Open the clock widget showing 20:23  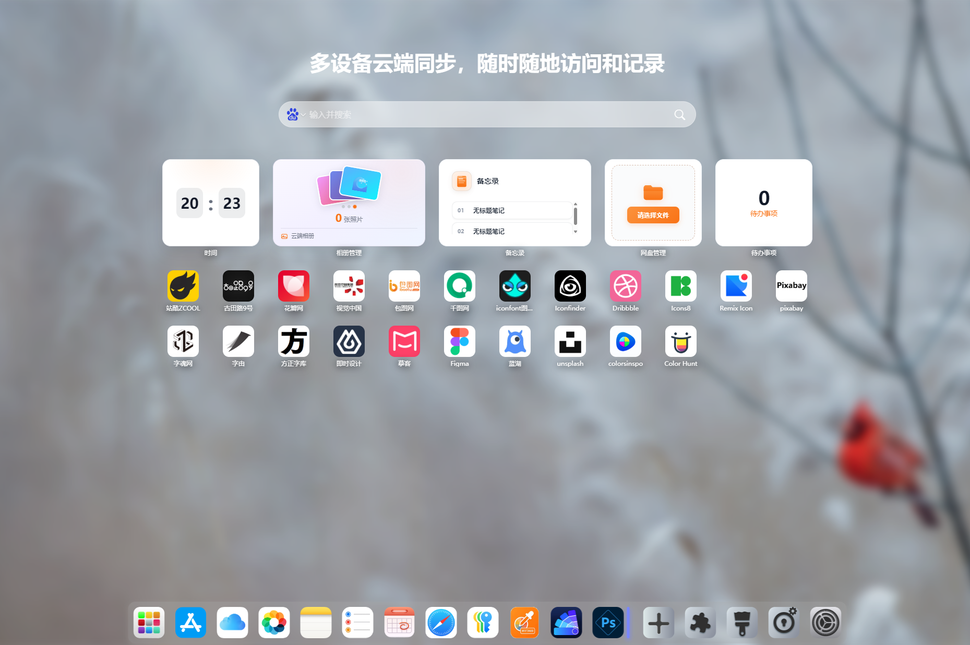click(x=211, y=202)
